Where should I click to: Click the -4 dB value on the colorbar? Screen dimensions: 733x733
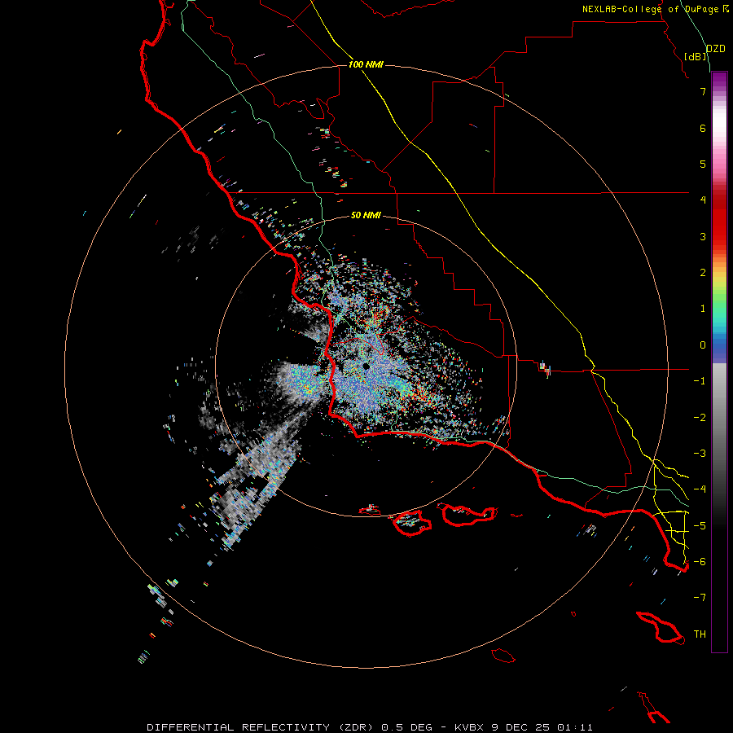click(x=700, y=489)
